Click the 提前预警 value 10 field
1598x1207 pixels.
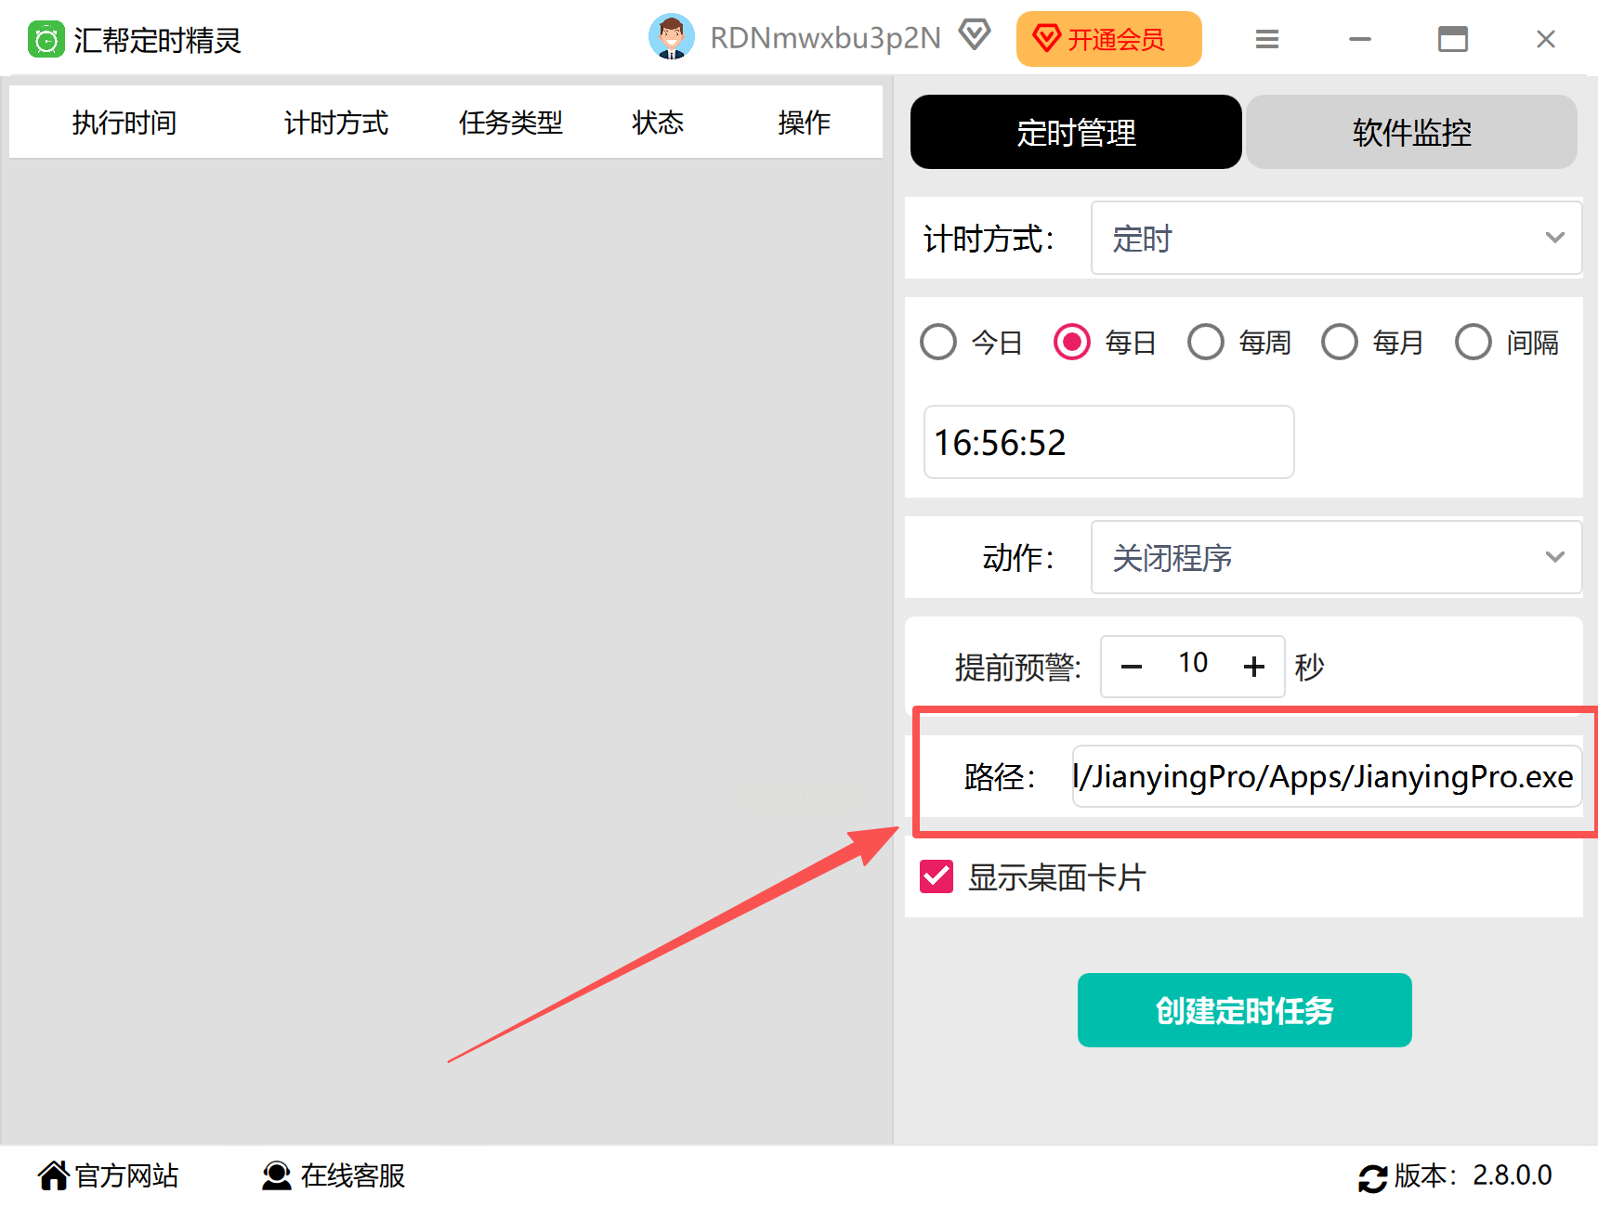tap(1193, 663)
